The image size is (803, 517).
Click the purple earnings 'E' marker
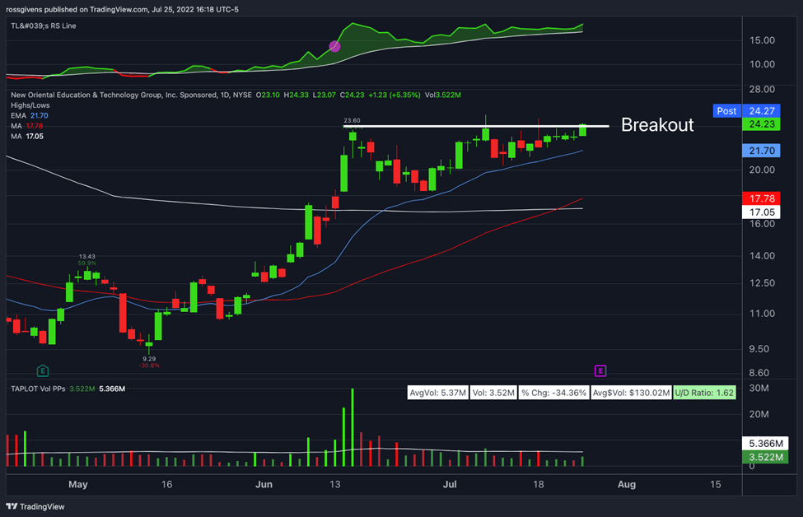point(600,370)
